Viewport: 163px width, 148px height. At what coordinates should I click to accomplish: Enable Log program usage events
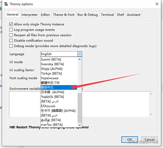pos(11,30)
